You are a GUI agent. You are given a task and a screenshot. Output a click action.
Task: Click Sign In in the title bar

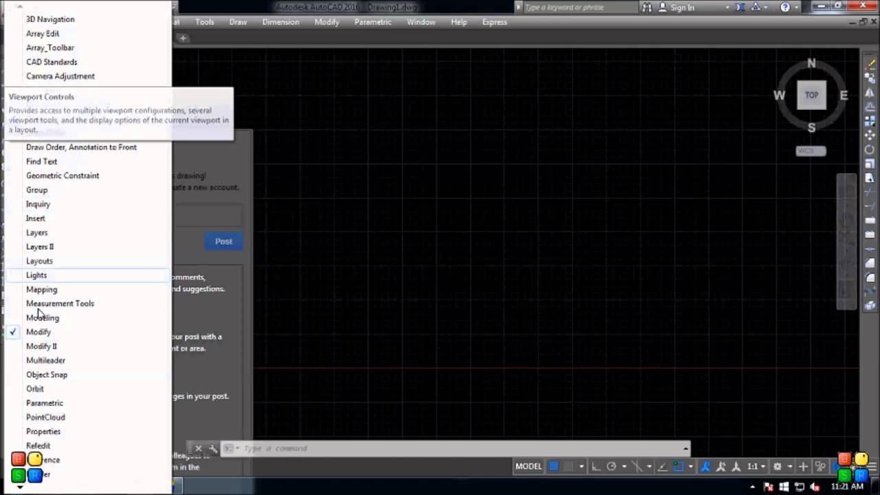(682, 7)
